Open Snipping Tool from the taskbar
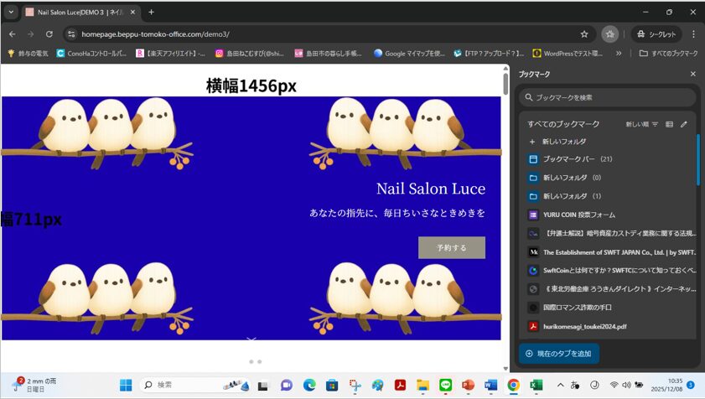The image size is (705, 399). click(355, 385)
